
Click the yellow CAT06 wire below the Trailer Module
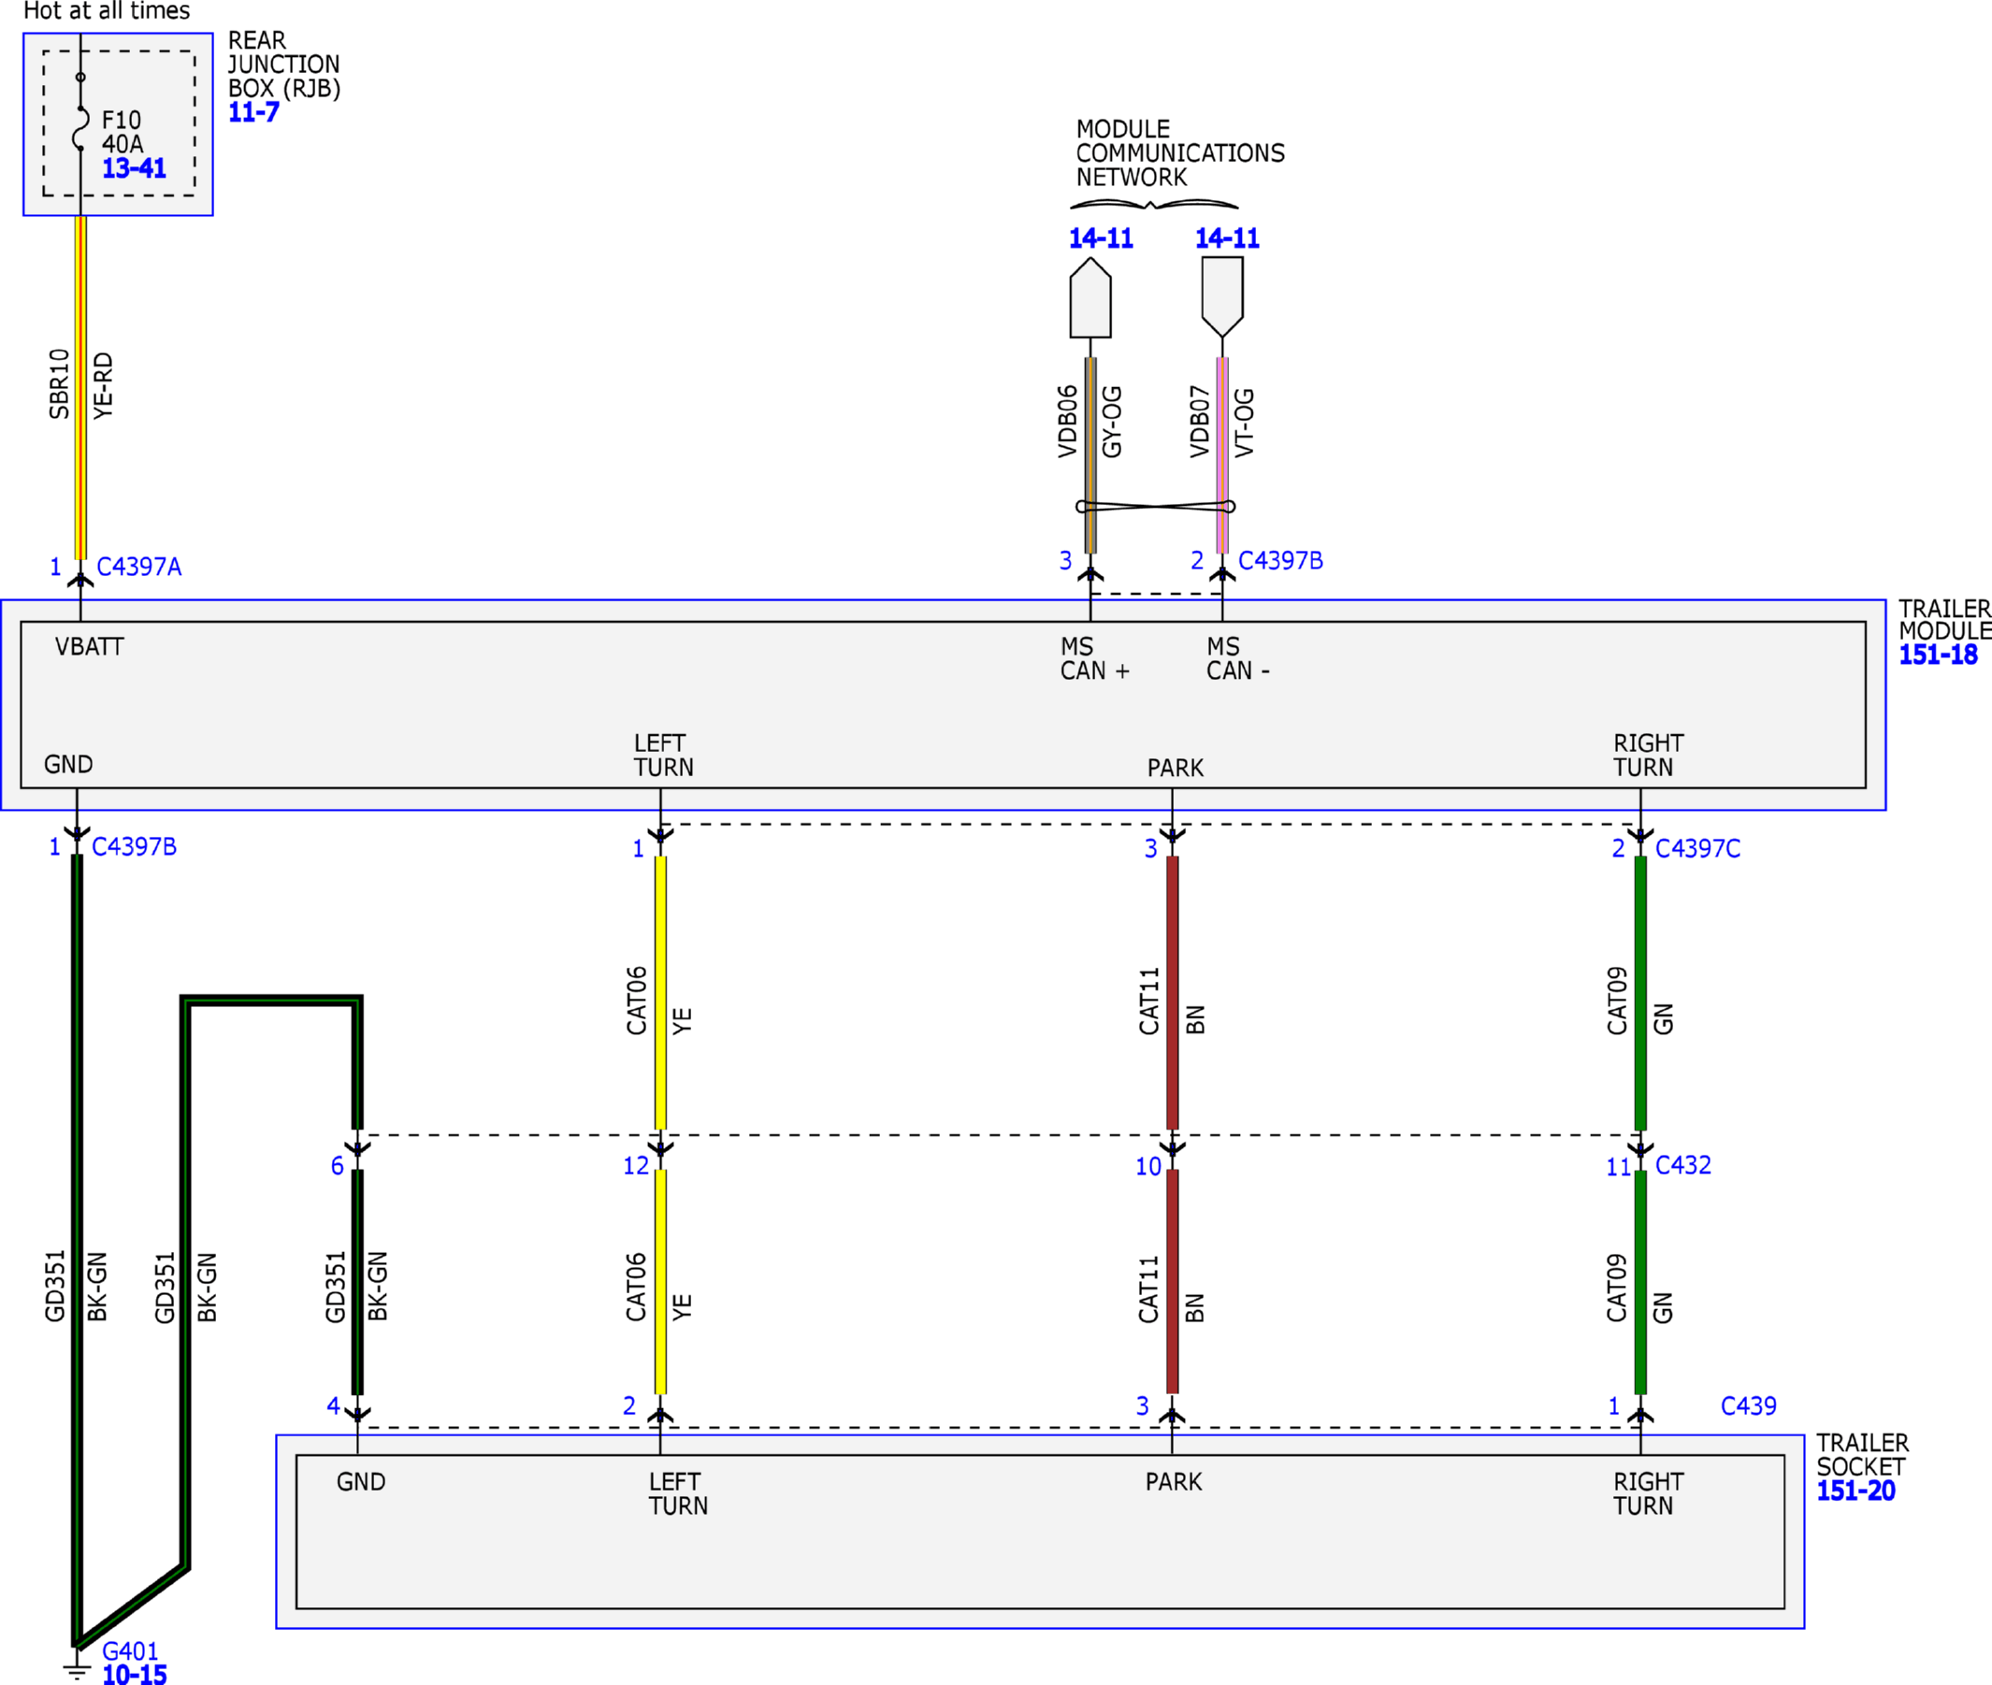pos(660,993)
